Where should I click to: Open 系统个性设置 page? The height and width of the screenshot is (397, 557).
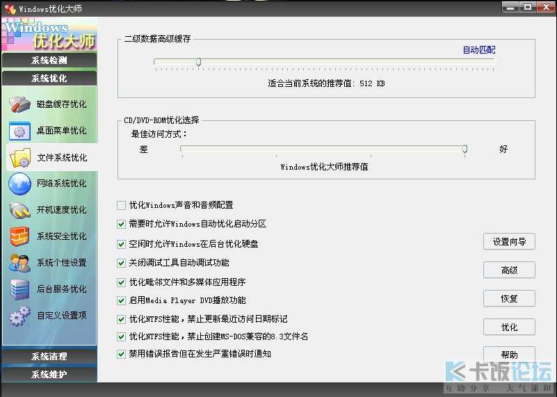[61, 263]
